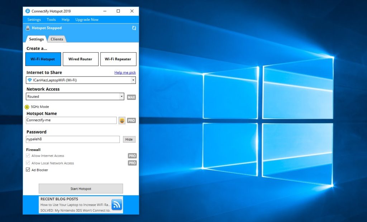Click the PRO badge for Allow Local Network Access
367x222 pixels.
(132, 163)
